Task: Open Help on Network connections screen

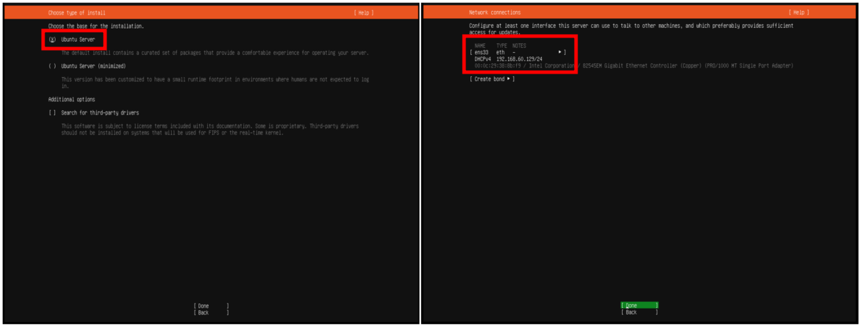Action: click(x=799, y=12)
